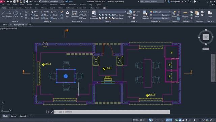The image size is (216, 122).
Task: Click the color wheel icon in Properties panel
Action: 151,12
